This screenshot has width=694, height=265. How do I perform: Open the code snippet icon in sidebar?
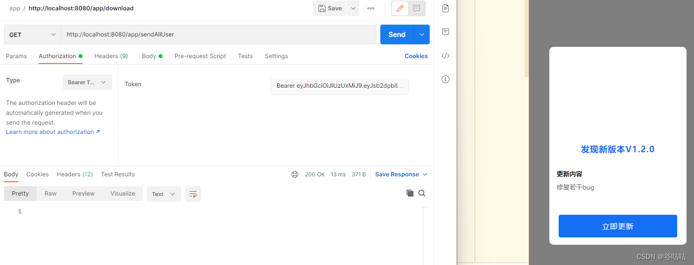[446, 56]
